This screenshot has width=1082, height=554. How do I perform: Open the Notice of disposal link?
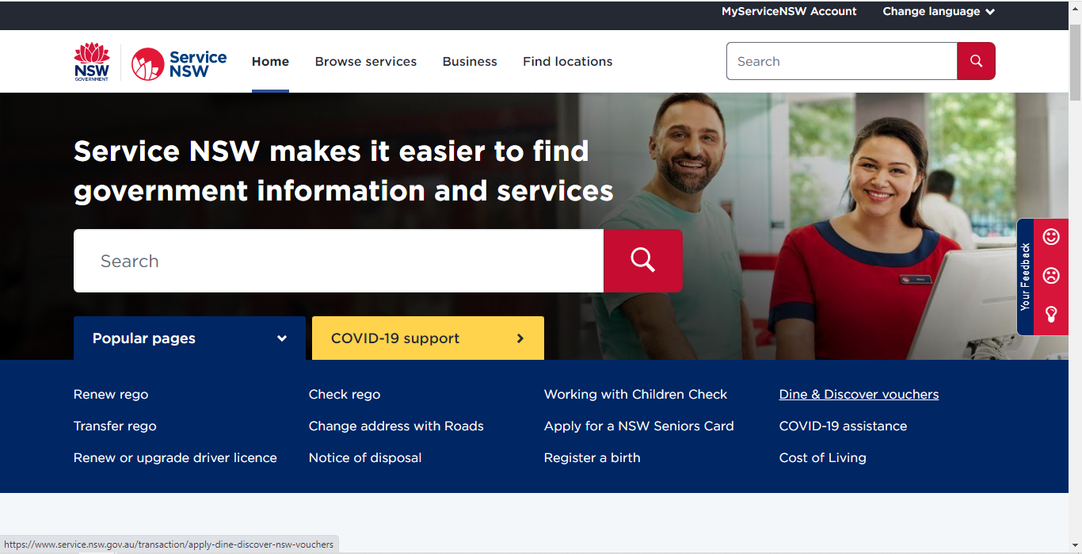tap(365, 457)
